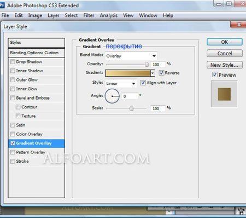Click the Opacity slider handle
This screenshot has height=218, width=246.
pyautogui.click(x=147, y=64)
